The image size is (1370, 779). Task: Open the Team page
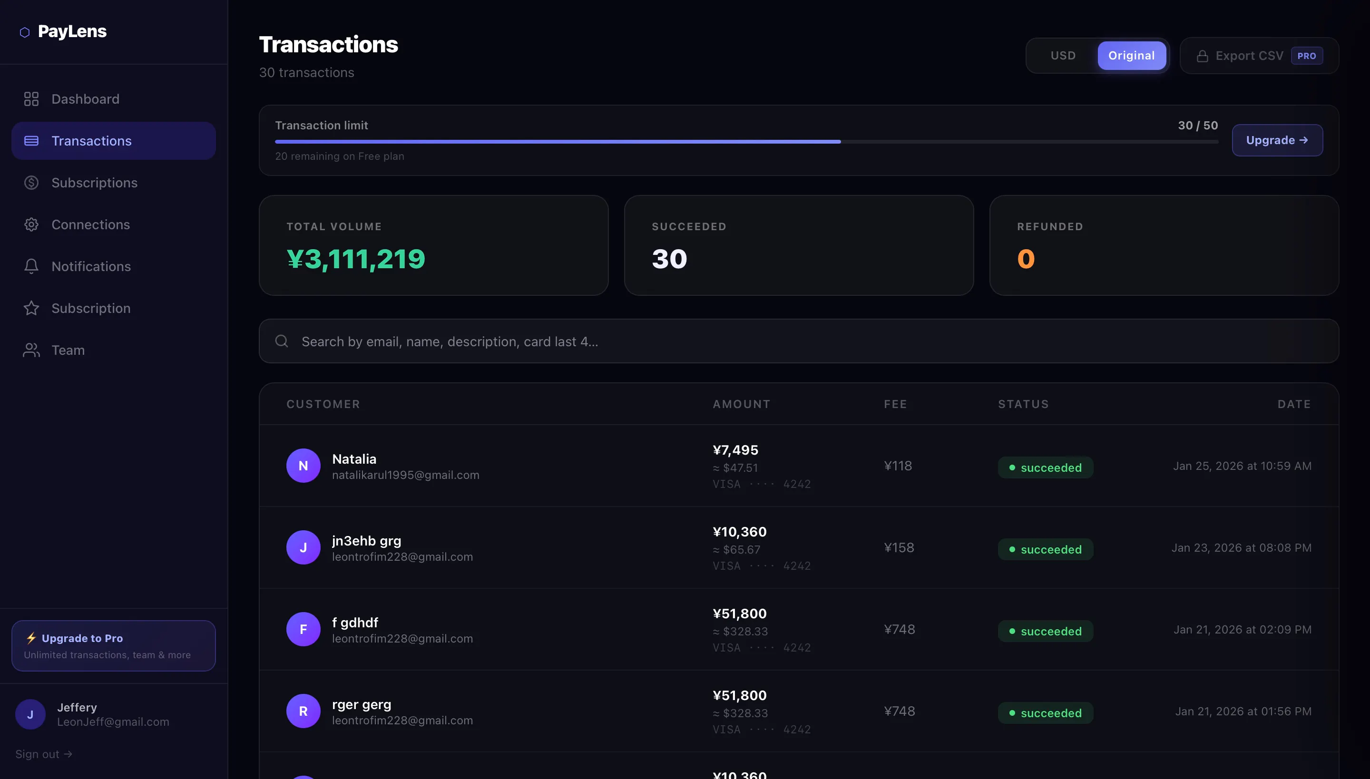pyautogui.click(x=113, y=350)
